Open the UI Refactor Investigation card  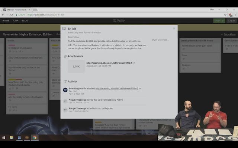(x=27, y=48)
